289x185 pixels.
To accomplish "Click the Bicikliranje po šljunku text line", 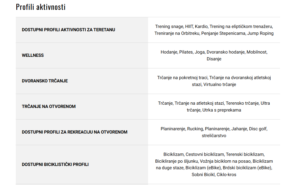I will click(214, 161).
